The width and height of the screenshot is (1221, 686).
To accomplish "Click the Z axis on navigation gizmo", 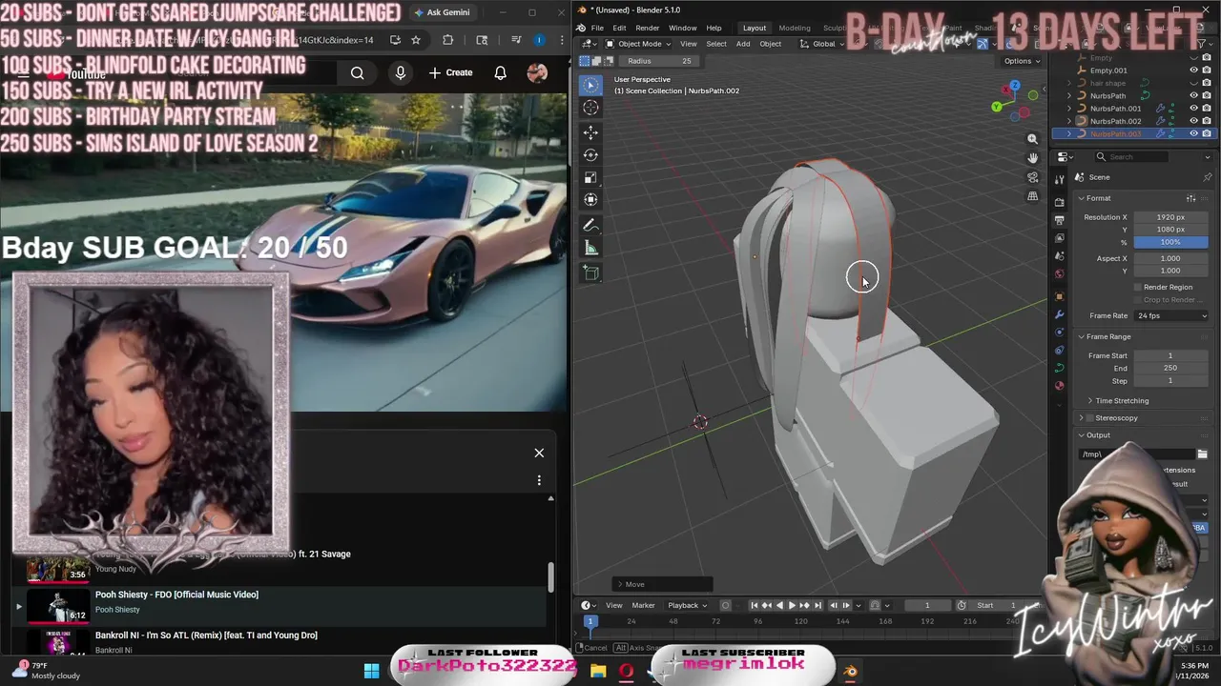I will (1015, 86).
